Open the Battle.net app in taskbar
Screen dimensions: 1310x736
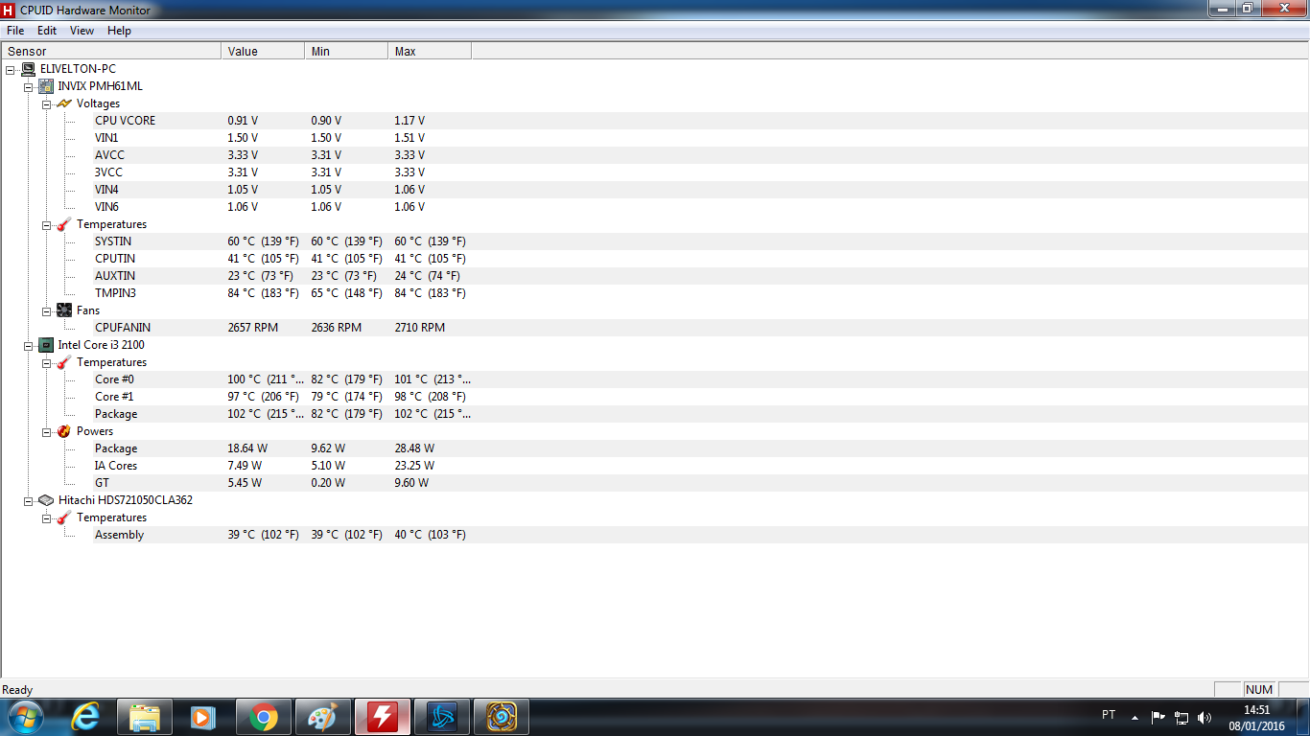[x=442, y=717]
